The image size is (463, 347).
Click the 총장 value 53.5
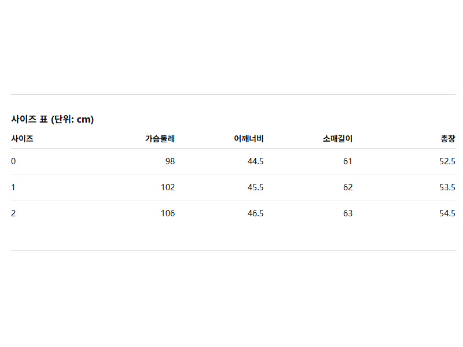click(x=447, y=187)
